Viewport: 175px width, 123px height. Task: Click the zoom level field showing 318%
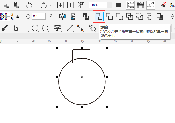[x=98, y=5]
